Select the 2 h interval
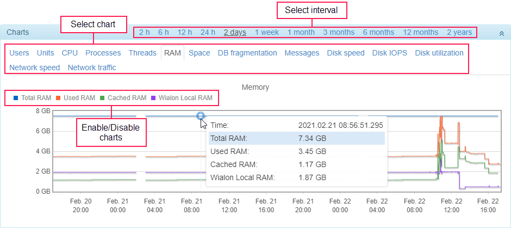Screen dimensions: 511x228 (x=145, y=32)
